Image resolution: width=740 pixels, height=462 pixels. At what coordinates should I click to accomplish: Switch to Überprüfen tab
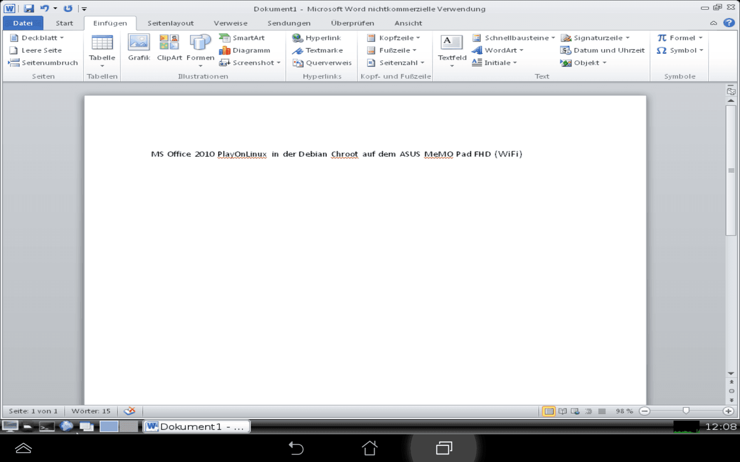pyautogui.click(x=352, y=23)
